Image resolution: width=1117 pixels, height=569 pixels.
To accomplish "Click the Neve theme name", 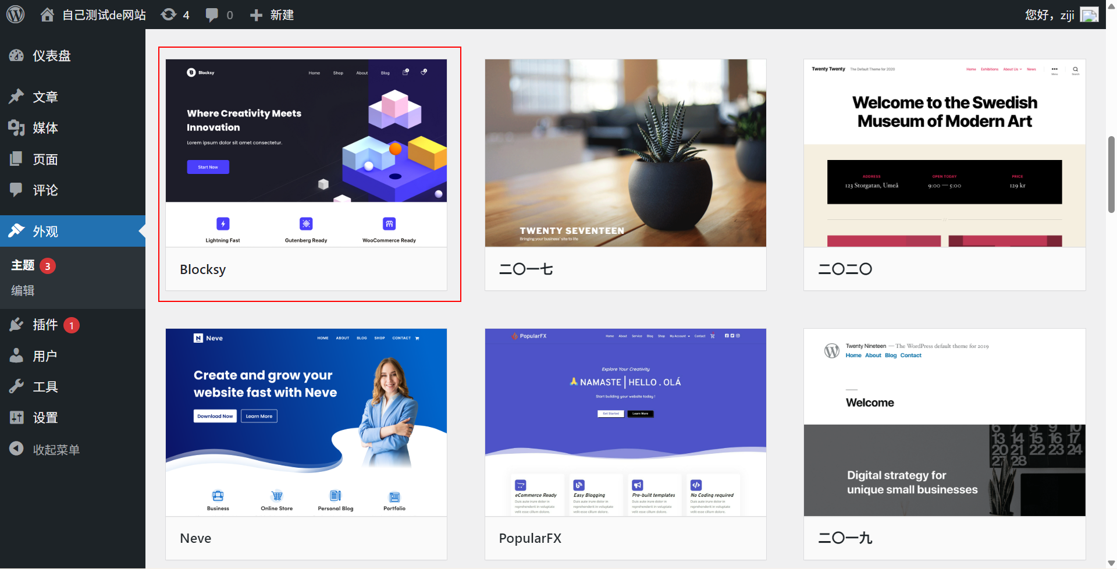I will click(195, 538).
